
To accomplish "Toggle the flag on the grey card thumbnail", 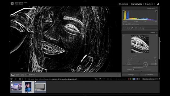I will tap(35, 82).
